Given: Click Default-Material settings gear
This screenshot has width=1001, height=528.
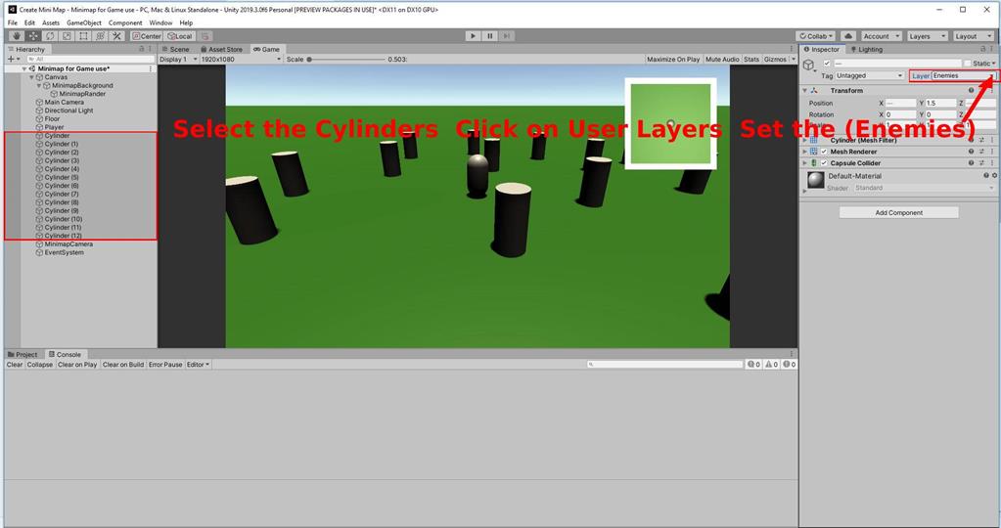Looking at the screenshot, I should (994, 175).
